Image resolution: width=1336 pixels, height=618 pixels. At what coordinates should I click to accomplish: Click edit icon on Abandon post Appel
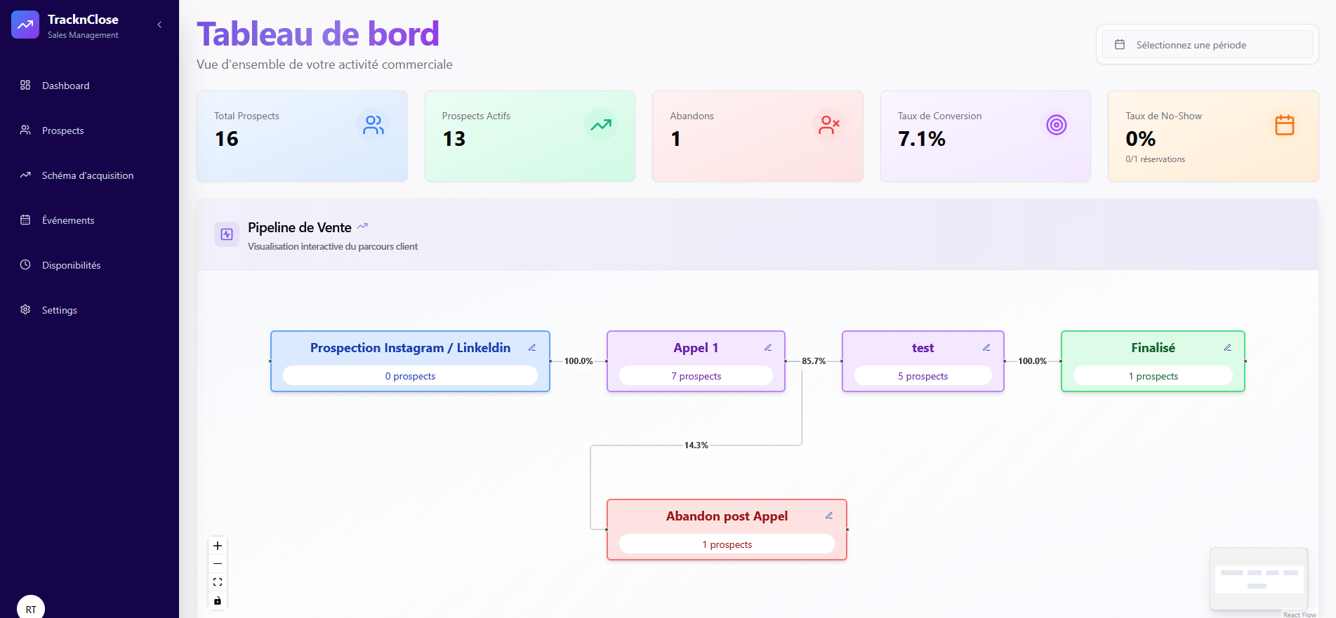(829, 516)
